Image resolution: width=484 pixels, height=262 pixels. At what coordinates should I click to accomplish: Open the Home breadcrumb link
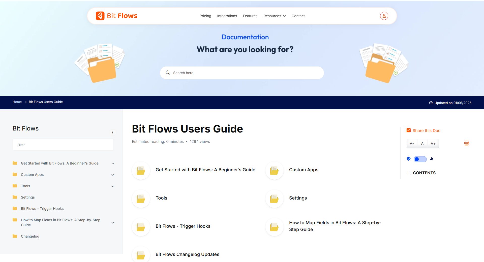(17, 102)
